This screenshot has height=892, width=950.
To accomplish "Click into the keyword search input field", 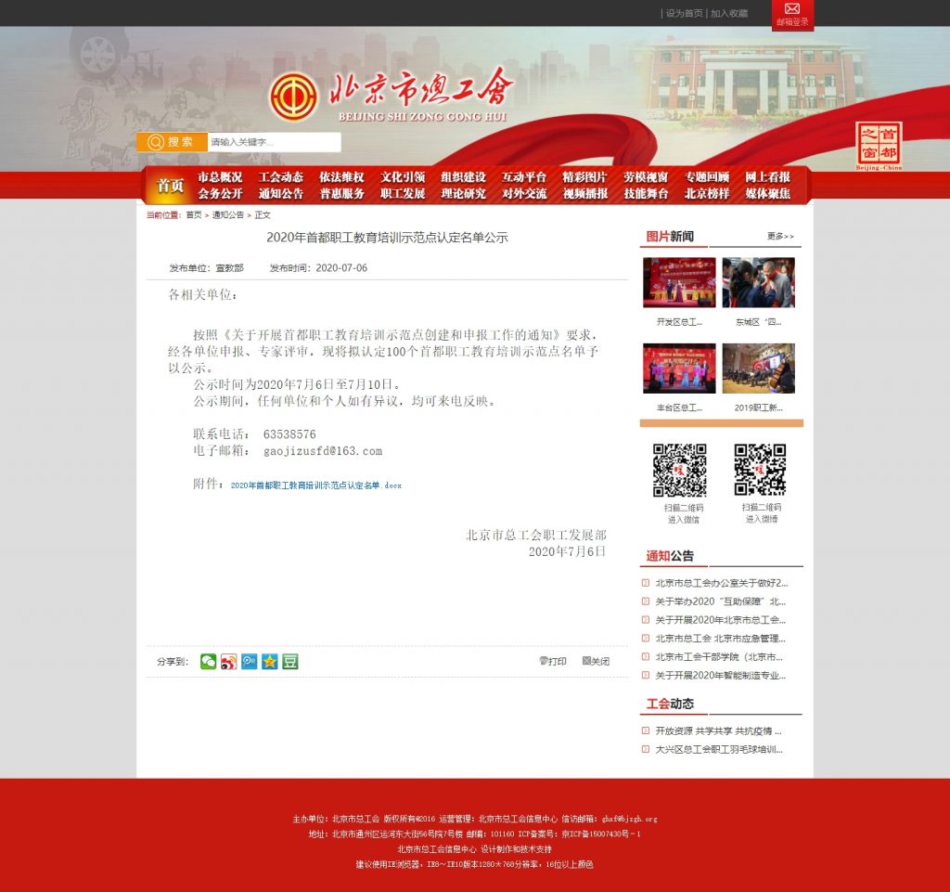I will [274, 142].
